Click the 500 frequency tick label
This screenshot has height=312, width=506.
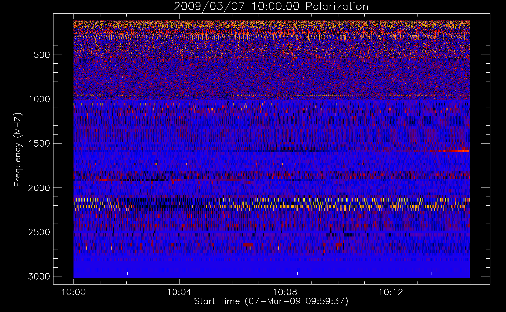[x=42, y=55]
